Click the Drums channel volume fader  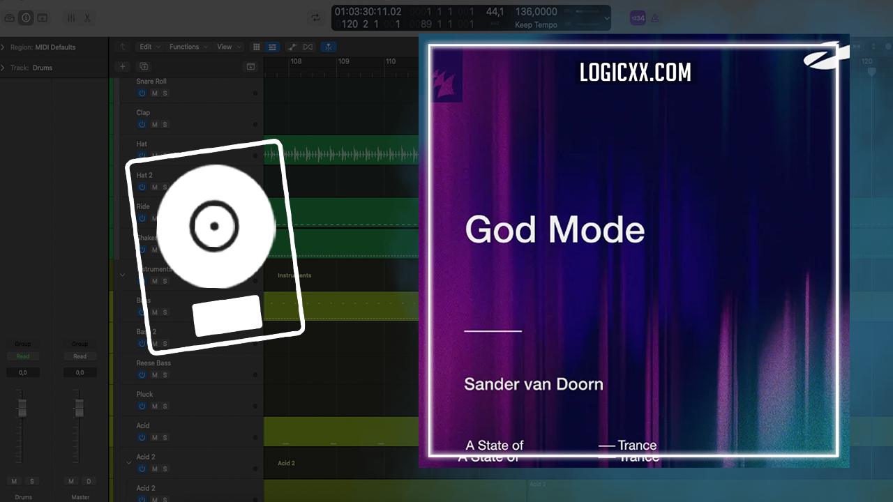(22, 408)
